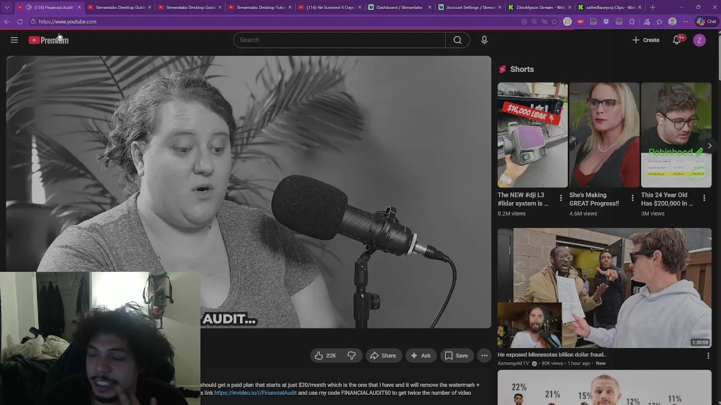This screenshot has width=721, height=405.
Task: Switch to Streamlabs Desktop Tutorial tab
Action: coord(261,7)
